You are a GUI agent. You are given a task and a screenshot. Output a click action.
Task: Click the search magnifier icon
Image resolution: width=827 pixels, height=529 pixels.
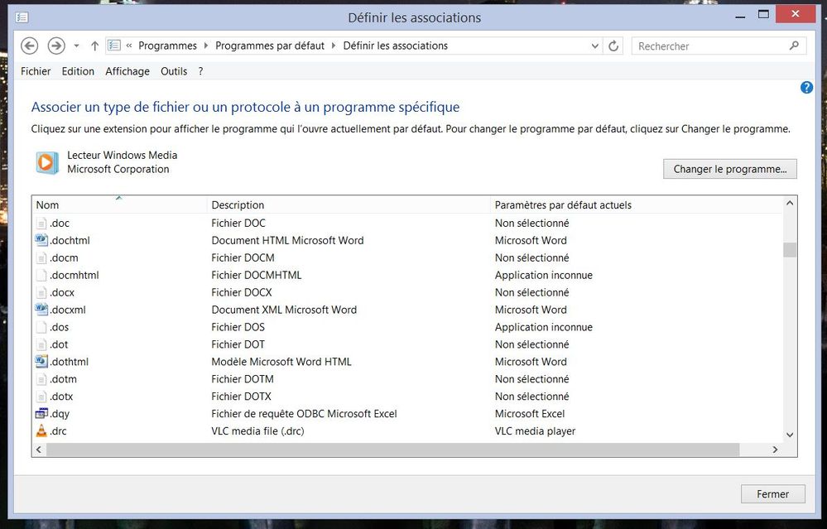pyautogui.click(x=795, y=46)
